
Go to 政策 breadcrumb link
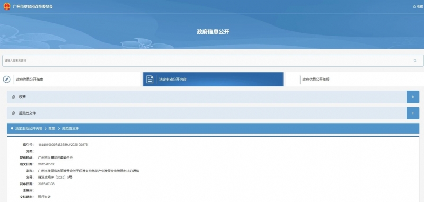point(52,129)
